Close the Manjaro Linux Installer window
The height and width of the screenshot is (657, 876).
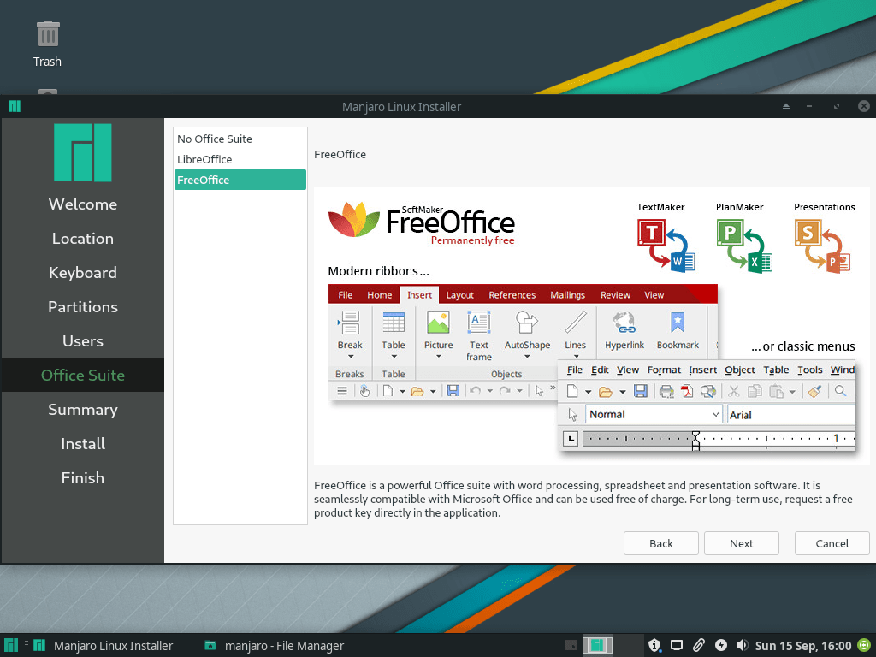[x=864, y=106]
